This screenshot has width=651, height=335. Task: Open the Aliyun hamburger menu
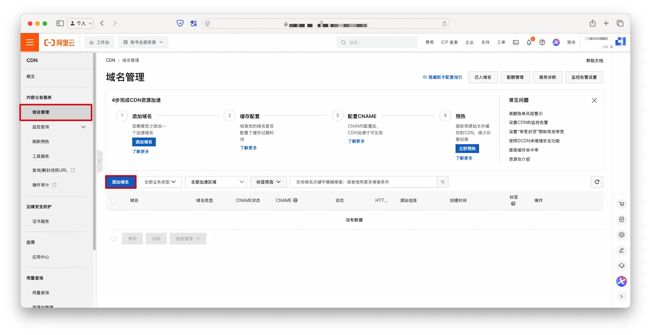point(30,42)
